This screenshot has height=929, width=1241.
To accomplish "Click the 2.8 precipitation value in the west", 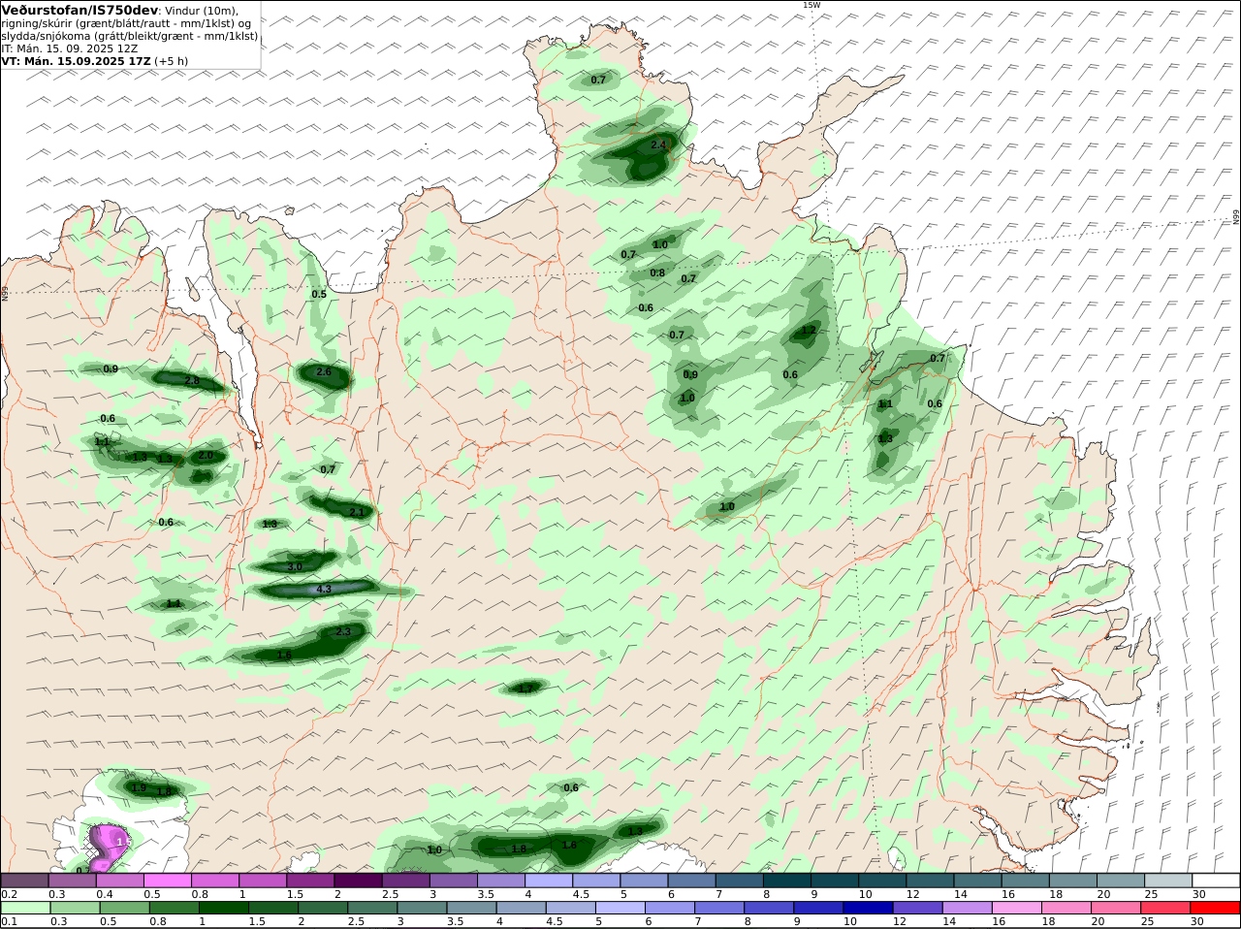I will pos(192,381).
